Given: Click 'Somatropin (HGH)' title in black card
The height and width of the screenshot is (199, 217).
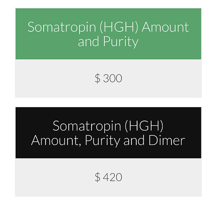Looking at the screenshot, I should 108,126.
